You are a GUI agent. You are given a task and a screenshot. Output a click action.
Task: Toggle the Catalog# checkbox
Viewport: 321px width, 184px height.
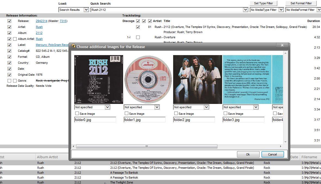[10, 51]
